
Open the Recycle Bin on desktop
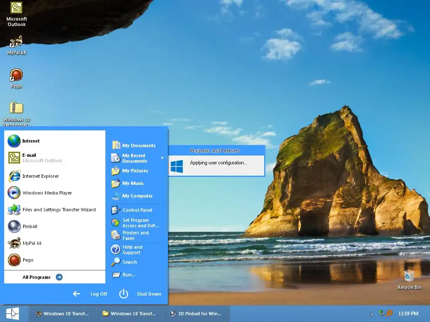(409, 280)
